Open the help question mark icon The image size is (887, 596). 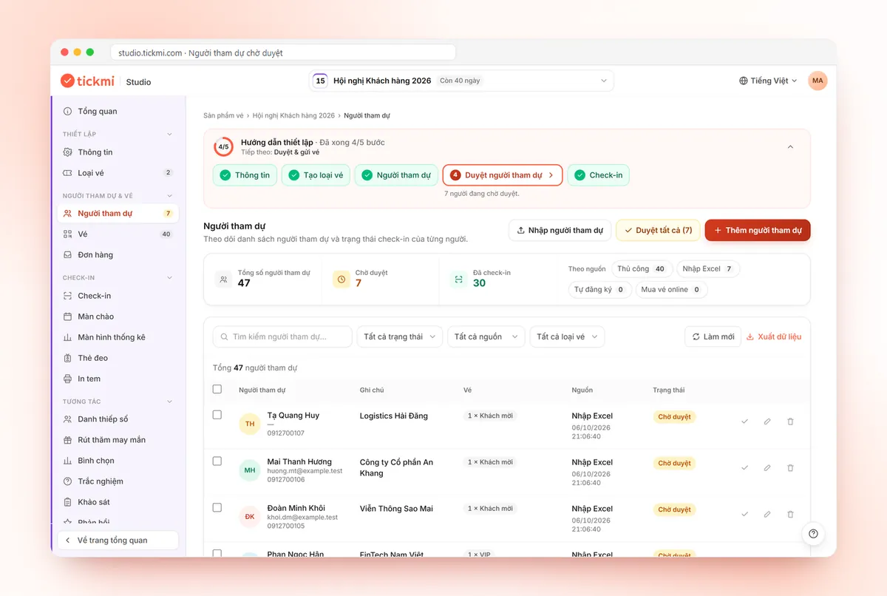813,534
